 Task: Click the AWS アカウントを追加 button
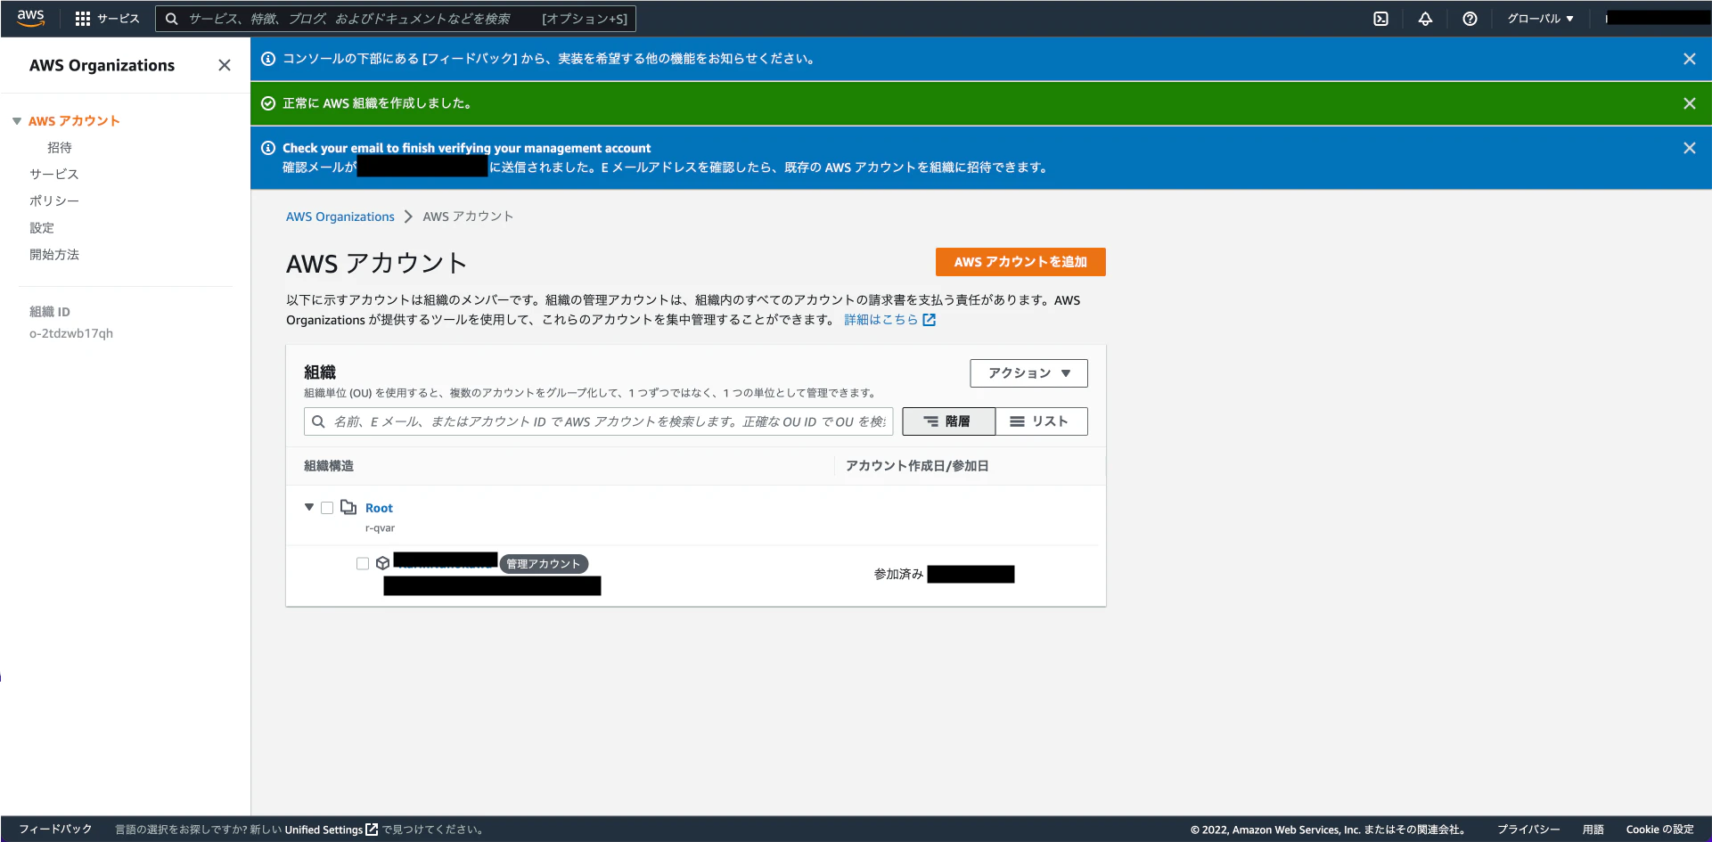coord(1020,262)
